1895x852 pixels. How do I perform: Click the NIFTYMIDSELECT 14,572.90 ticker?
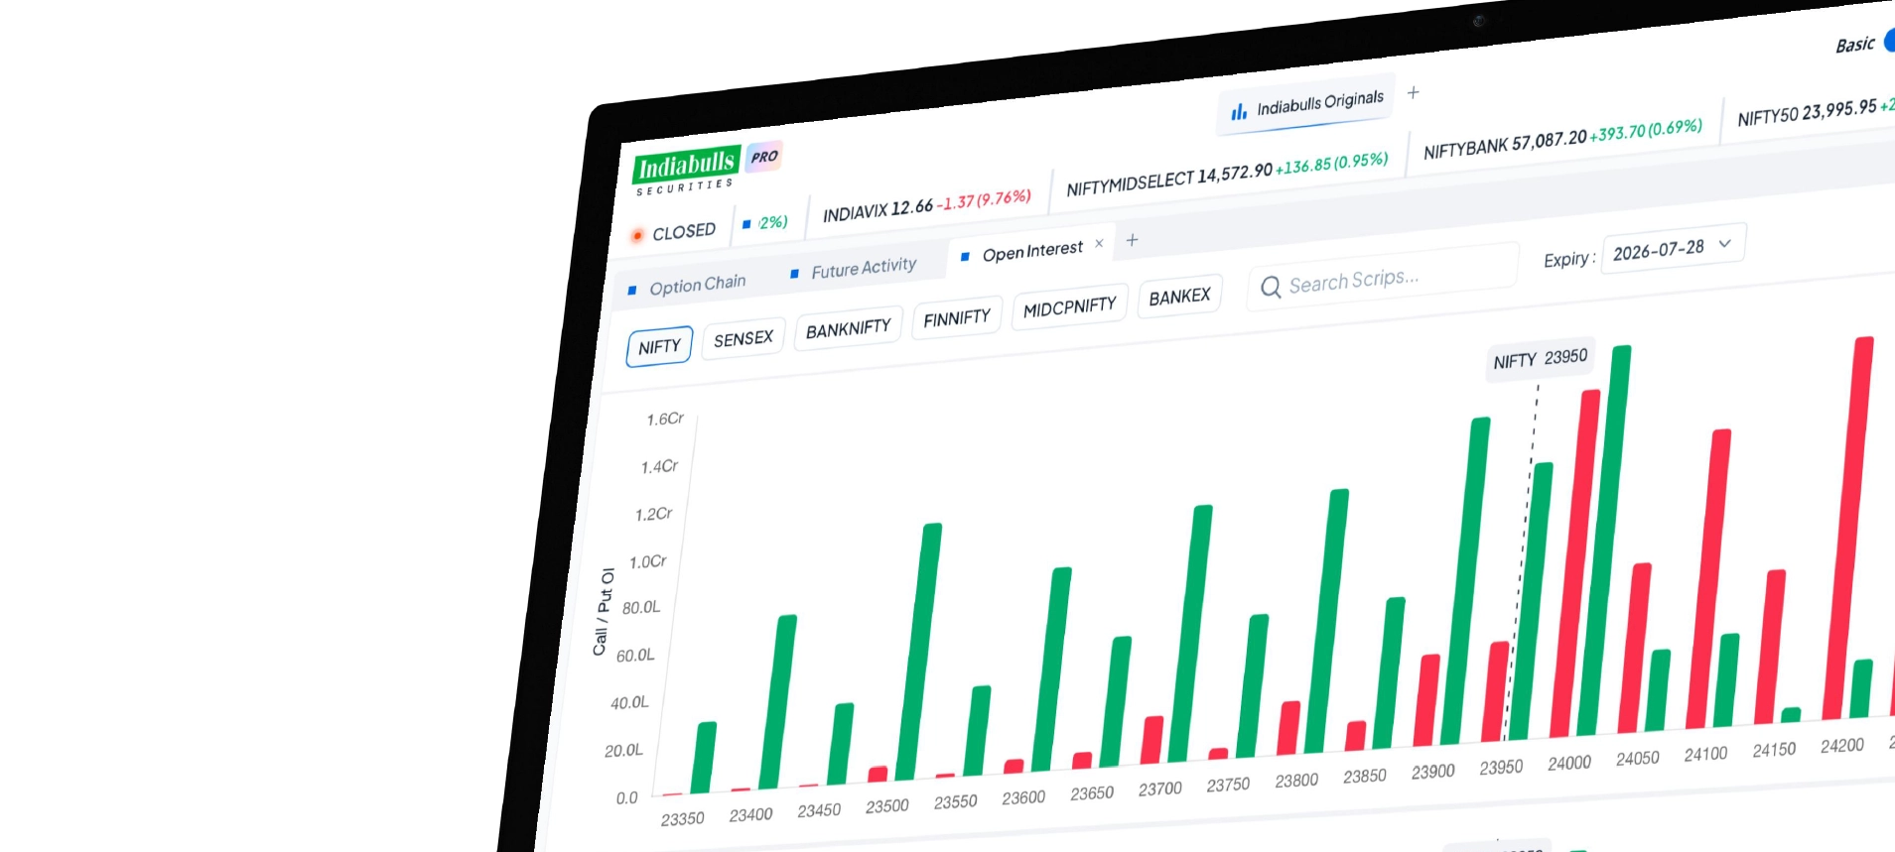coord(1227,172)
